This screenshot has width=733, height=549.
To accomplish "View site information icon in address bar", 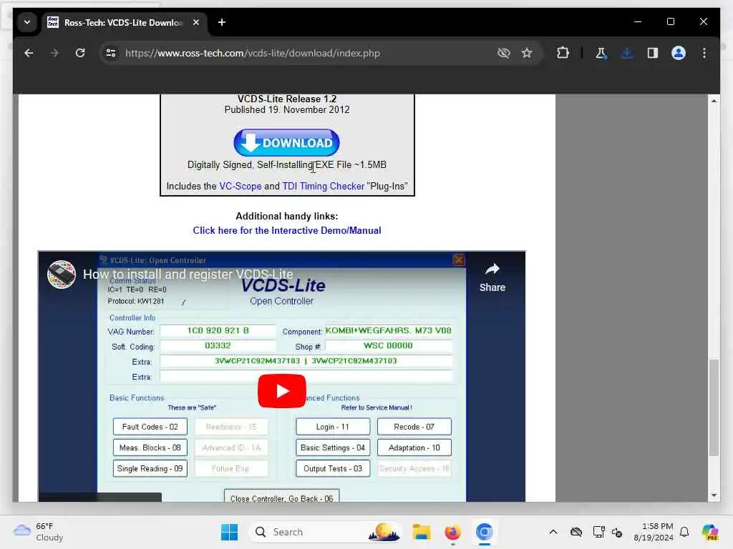I will click(x=111, y=53).
